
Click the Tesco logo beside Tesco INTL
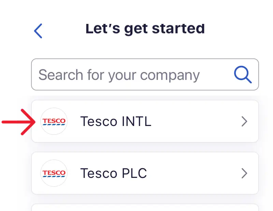coord(54,121)
